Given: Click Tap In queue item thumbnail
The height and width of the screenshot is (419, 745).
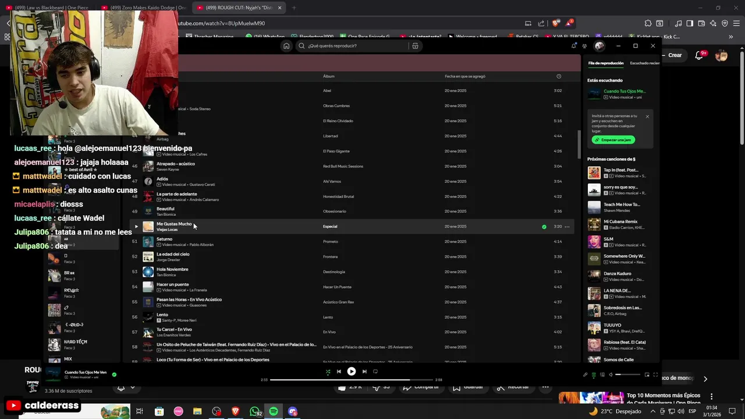Looking at the screenshot, I should (x=594, y=173).
